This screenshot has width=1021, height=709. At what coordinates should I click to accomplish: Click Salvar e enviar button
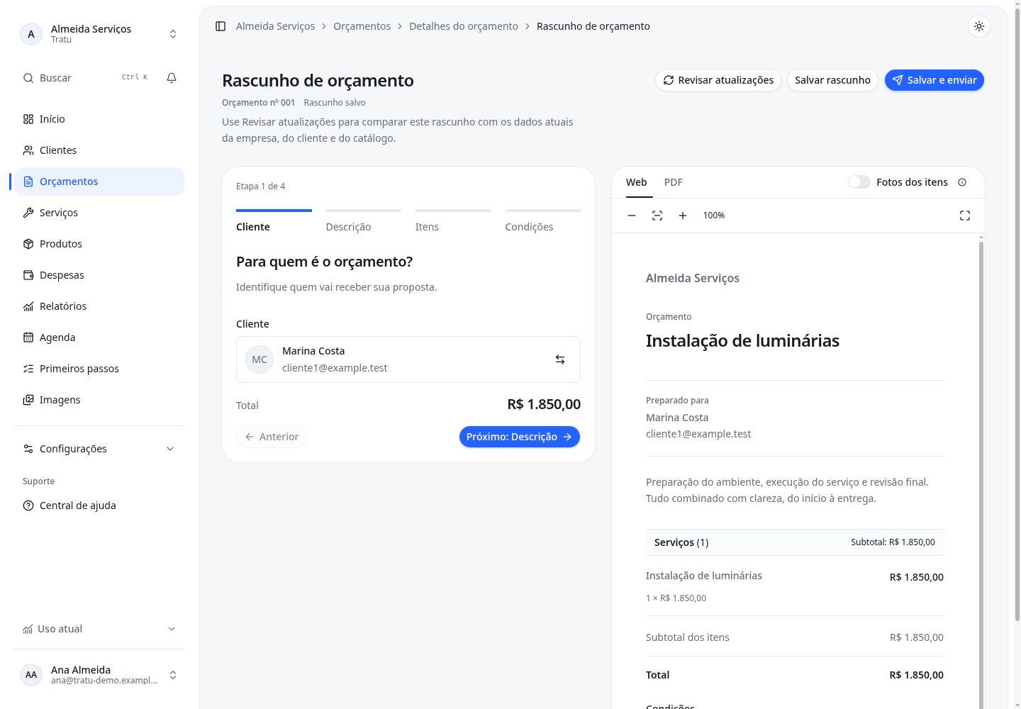pyautogui.click(x=934, y=80)
